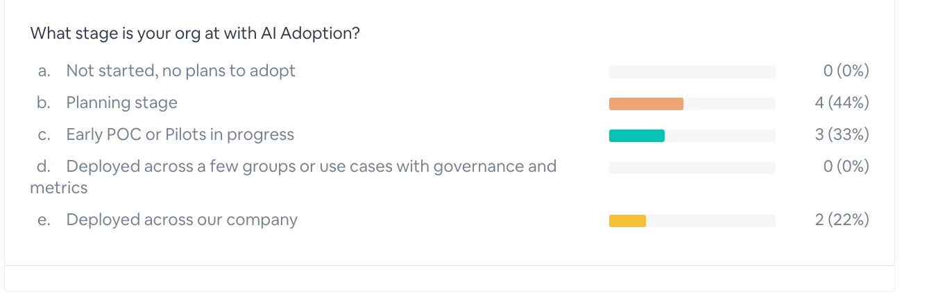Select the "Planning stage" answer text
This screenshot has height=302, width=938.
(121, 103)
